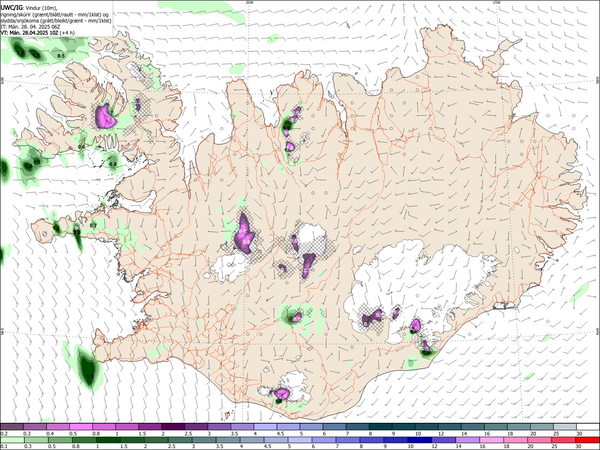Pick the bottom-row swatch between 4 and 4.5
This screenshot has width=600, height=450.
click(251, 440)
